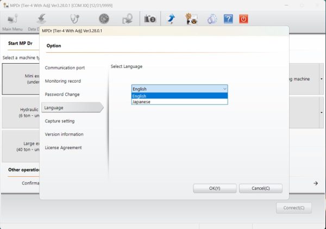Open License Agreement option
Image resolution: width=326 pixels, height=229 pixels.
[x=63, y=147]
